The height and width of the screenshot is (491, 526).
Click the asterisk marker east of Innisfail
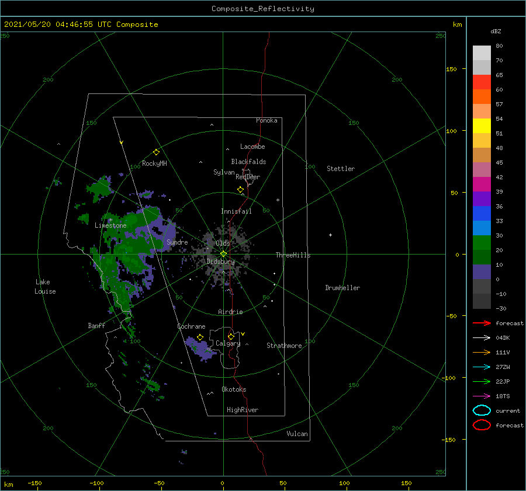click(278, 200)
